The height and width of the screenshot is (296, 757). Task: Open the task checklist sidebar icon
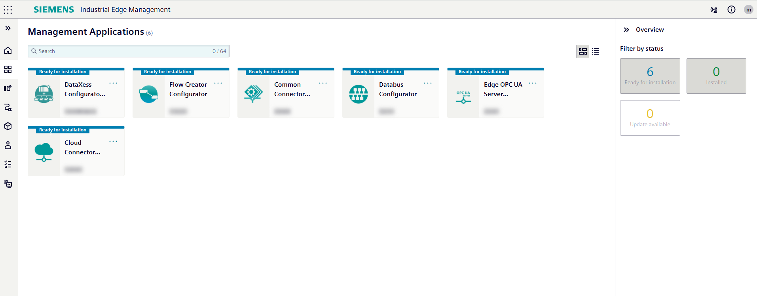tap(8, 164)
